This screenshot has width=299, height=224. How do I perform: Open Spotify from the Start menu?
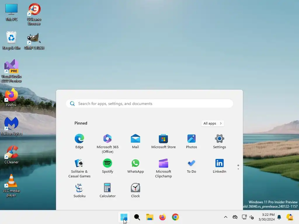pyautogui.click(x=107, y=166)
